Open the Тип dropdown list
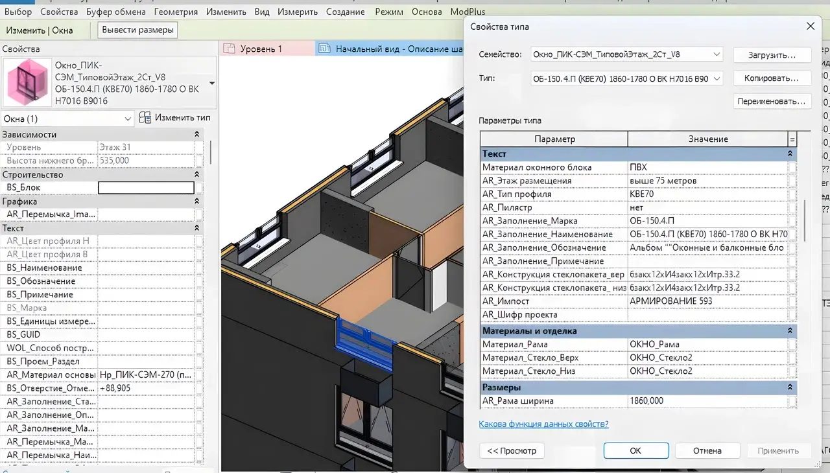Screen dimensions: 830x473 coord(716,78)
